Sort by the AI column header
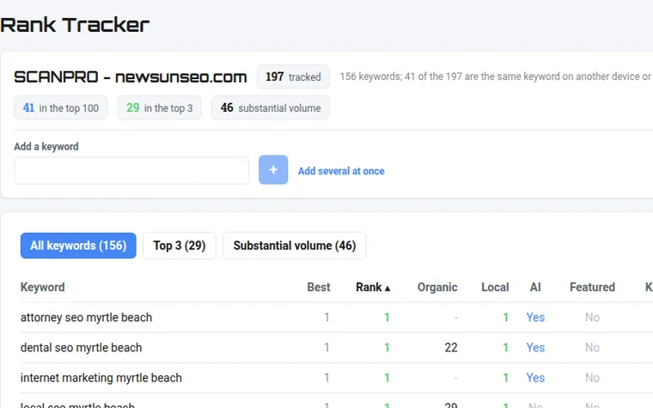Viewport: 653px width, 408px height. click(x=535, y=287)
